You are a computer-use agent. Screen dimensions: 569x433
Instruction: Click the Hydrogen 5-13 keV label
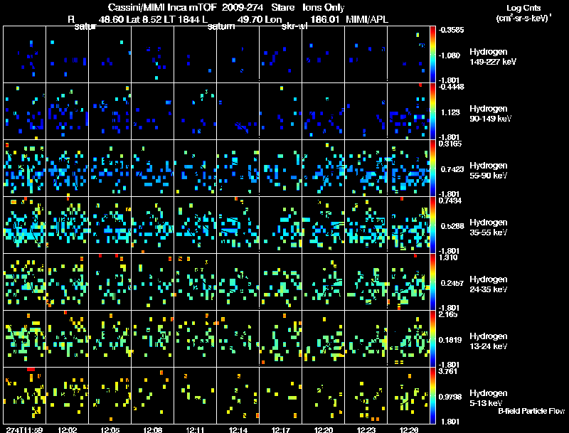tap(488, 397)
